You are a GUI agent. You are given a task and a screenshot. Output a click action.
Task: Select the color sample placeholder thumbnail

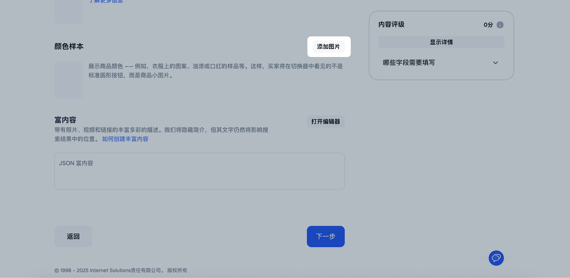68,80
